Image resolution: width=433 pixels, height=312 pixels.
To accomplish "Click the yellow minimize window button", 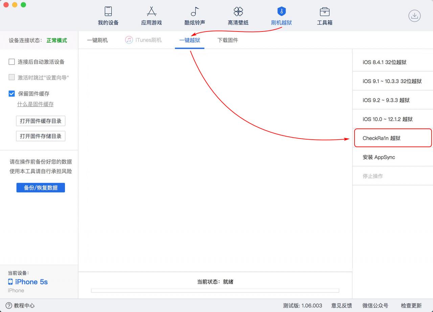I will click(x=15, y=5).
